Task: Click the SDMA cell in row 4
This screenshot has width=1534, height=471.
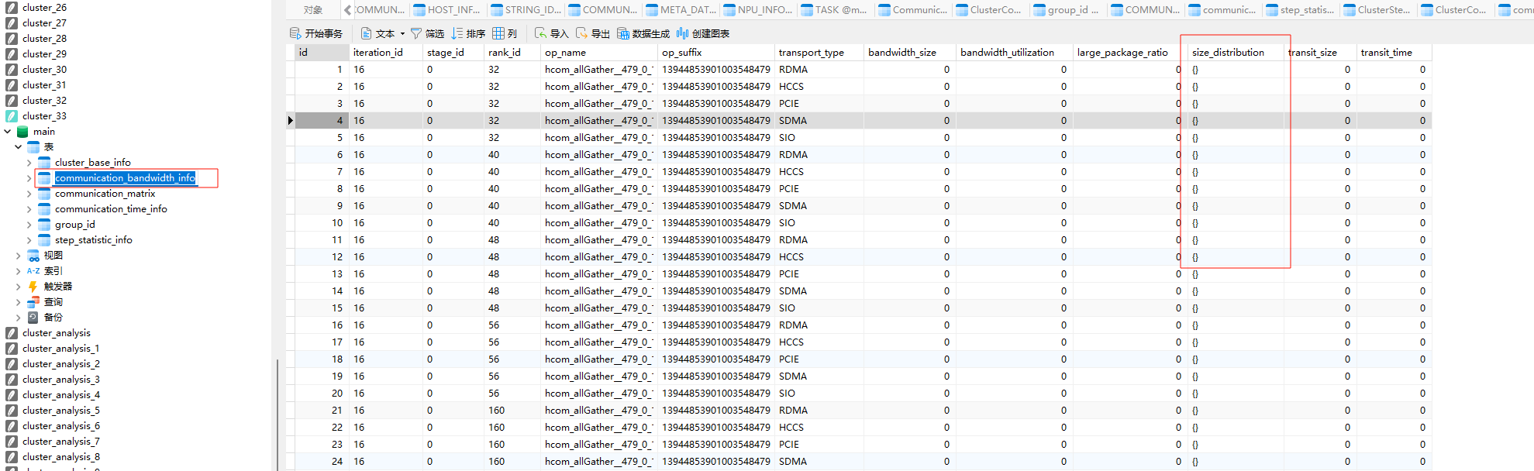Action: (x=819, y=121)
